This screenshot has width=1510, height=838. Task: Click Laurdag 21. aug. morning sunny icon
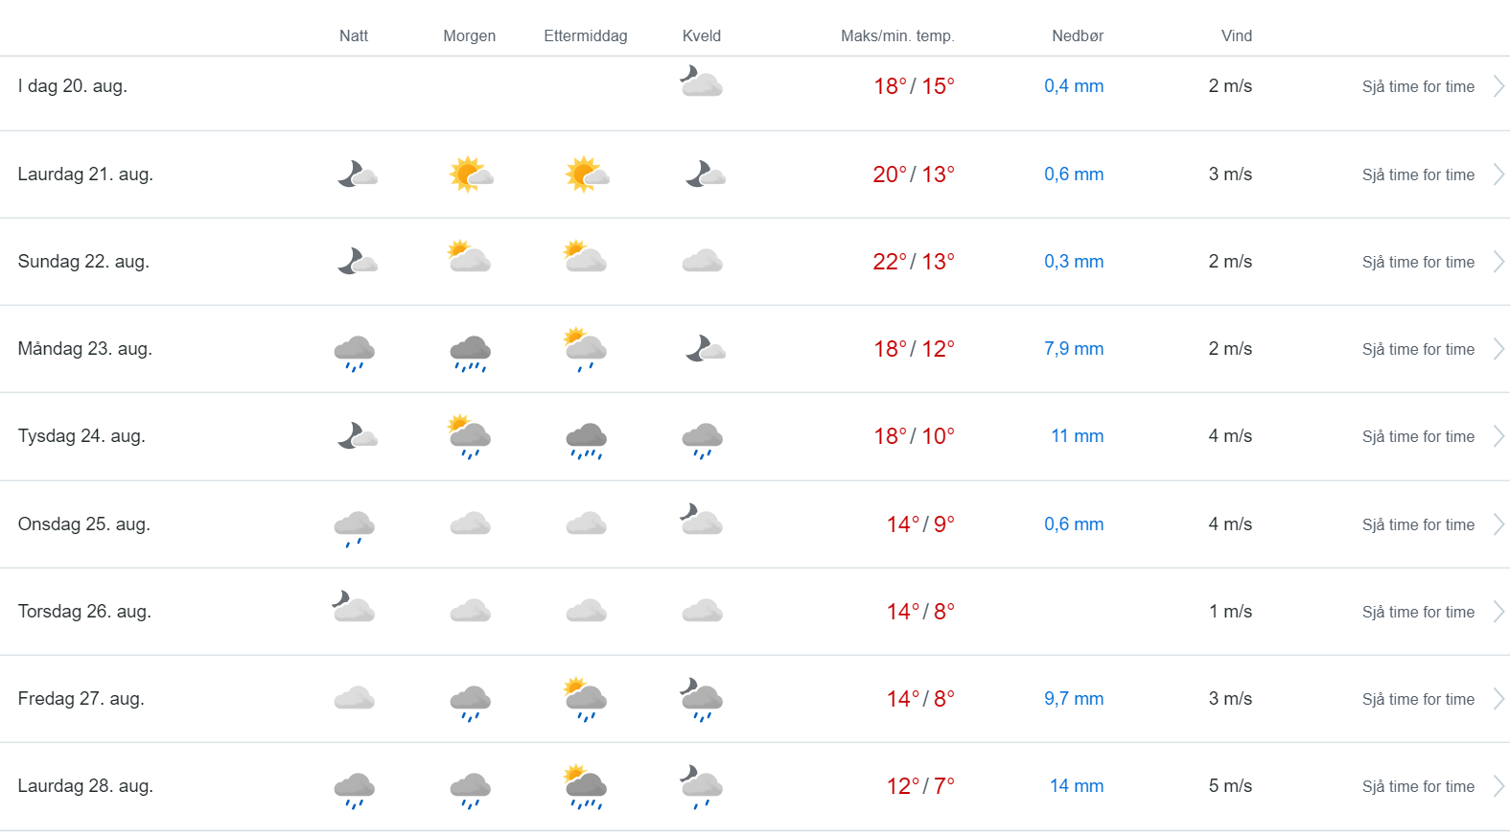[x=470, y=175]
